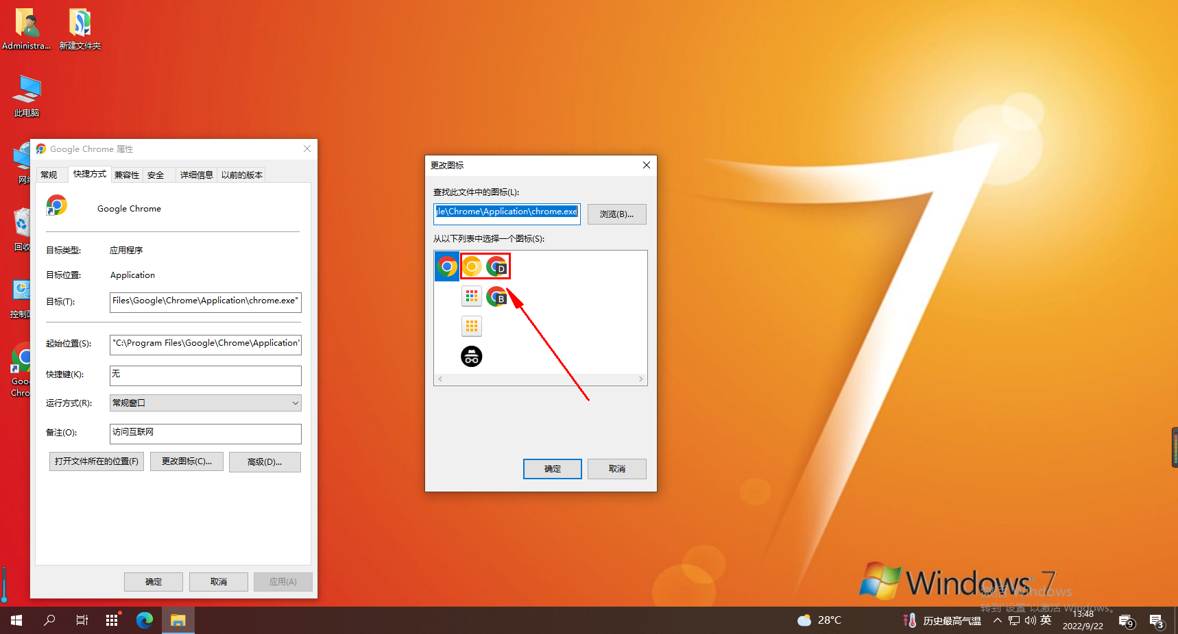1178x634 pixels.
Task: Open File Explorer on the taskbar
Action: pos(178,620)
